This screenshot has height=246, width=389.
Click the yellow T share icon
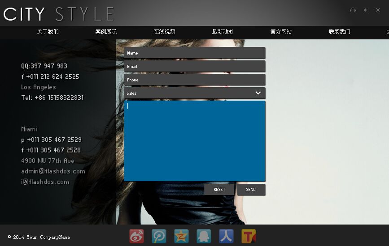click(x=249, y=236)
